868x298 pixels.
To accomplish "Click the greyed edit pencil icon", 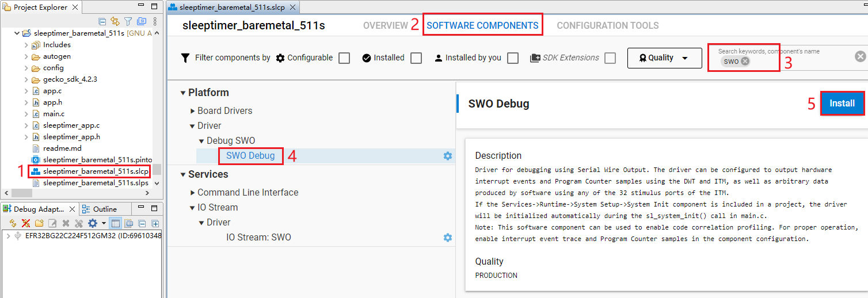I will coord(52,223).
